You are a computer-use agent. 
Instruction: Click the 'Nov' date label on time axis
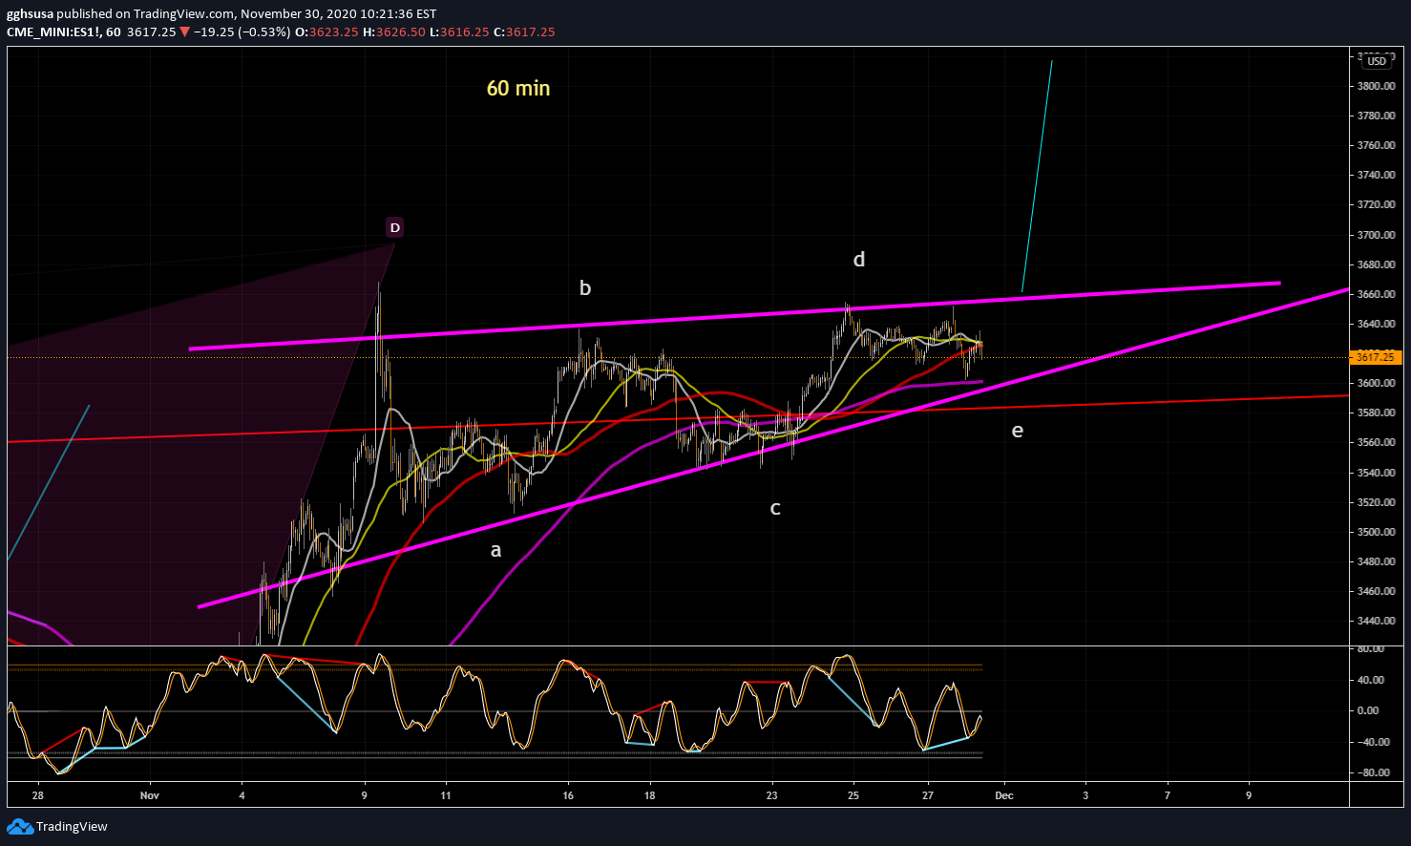click(148, 794)
